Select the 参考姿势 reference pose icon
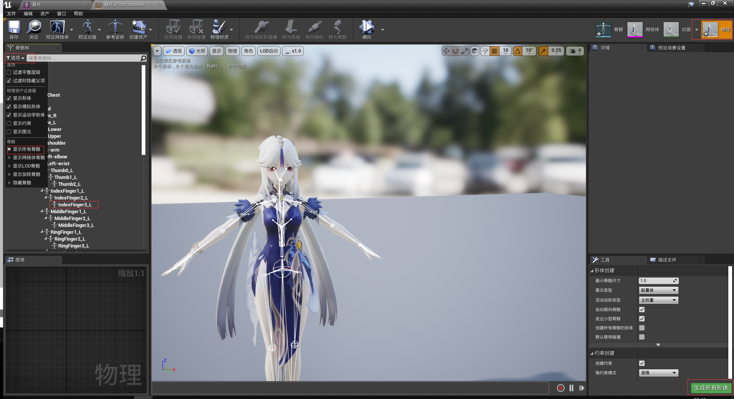Image resolution: width=734 pixels, height=399 pixels. click(x=115, y=29)
